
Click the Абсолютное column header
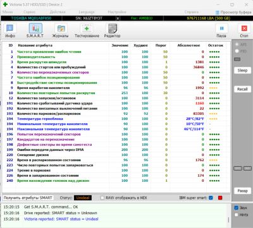pyautogui.click(x=188, y=45)
